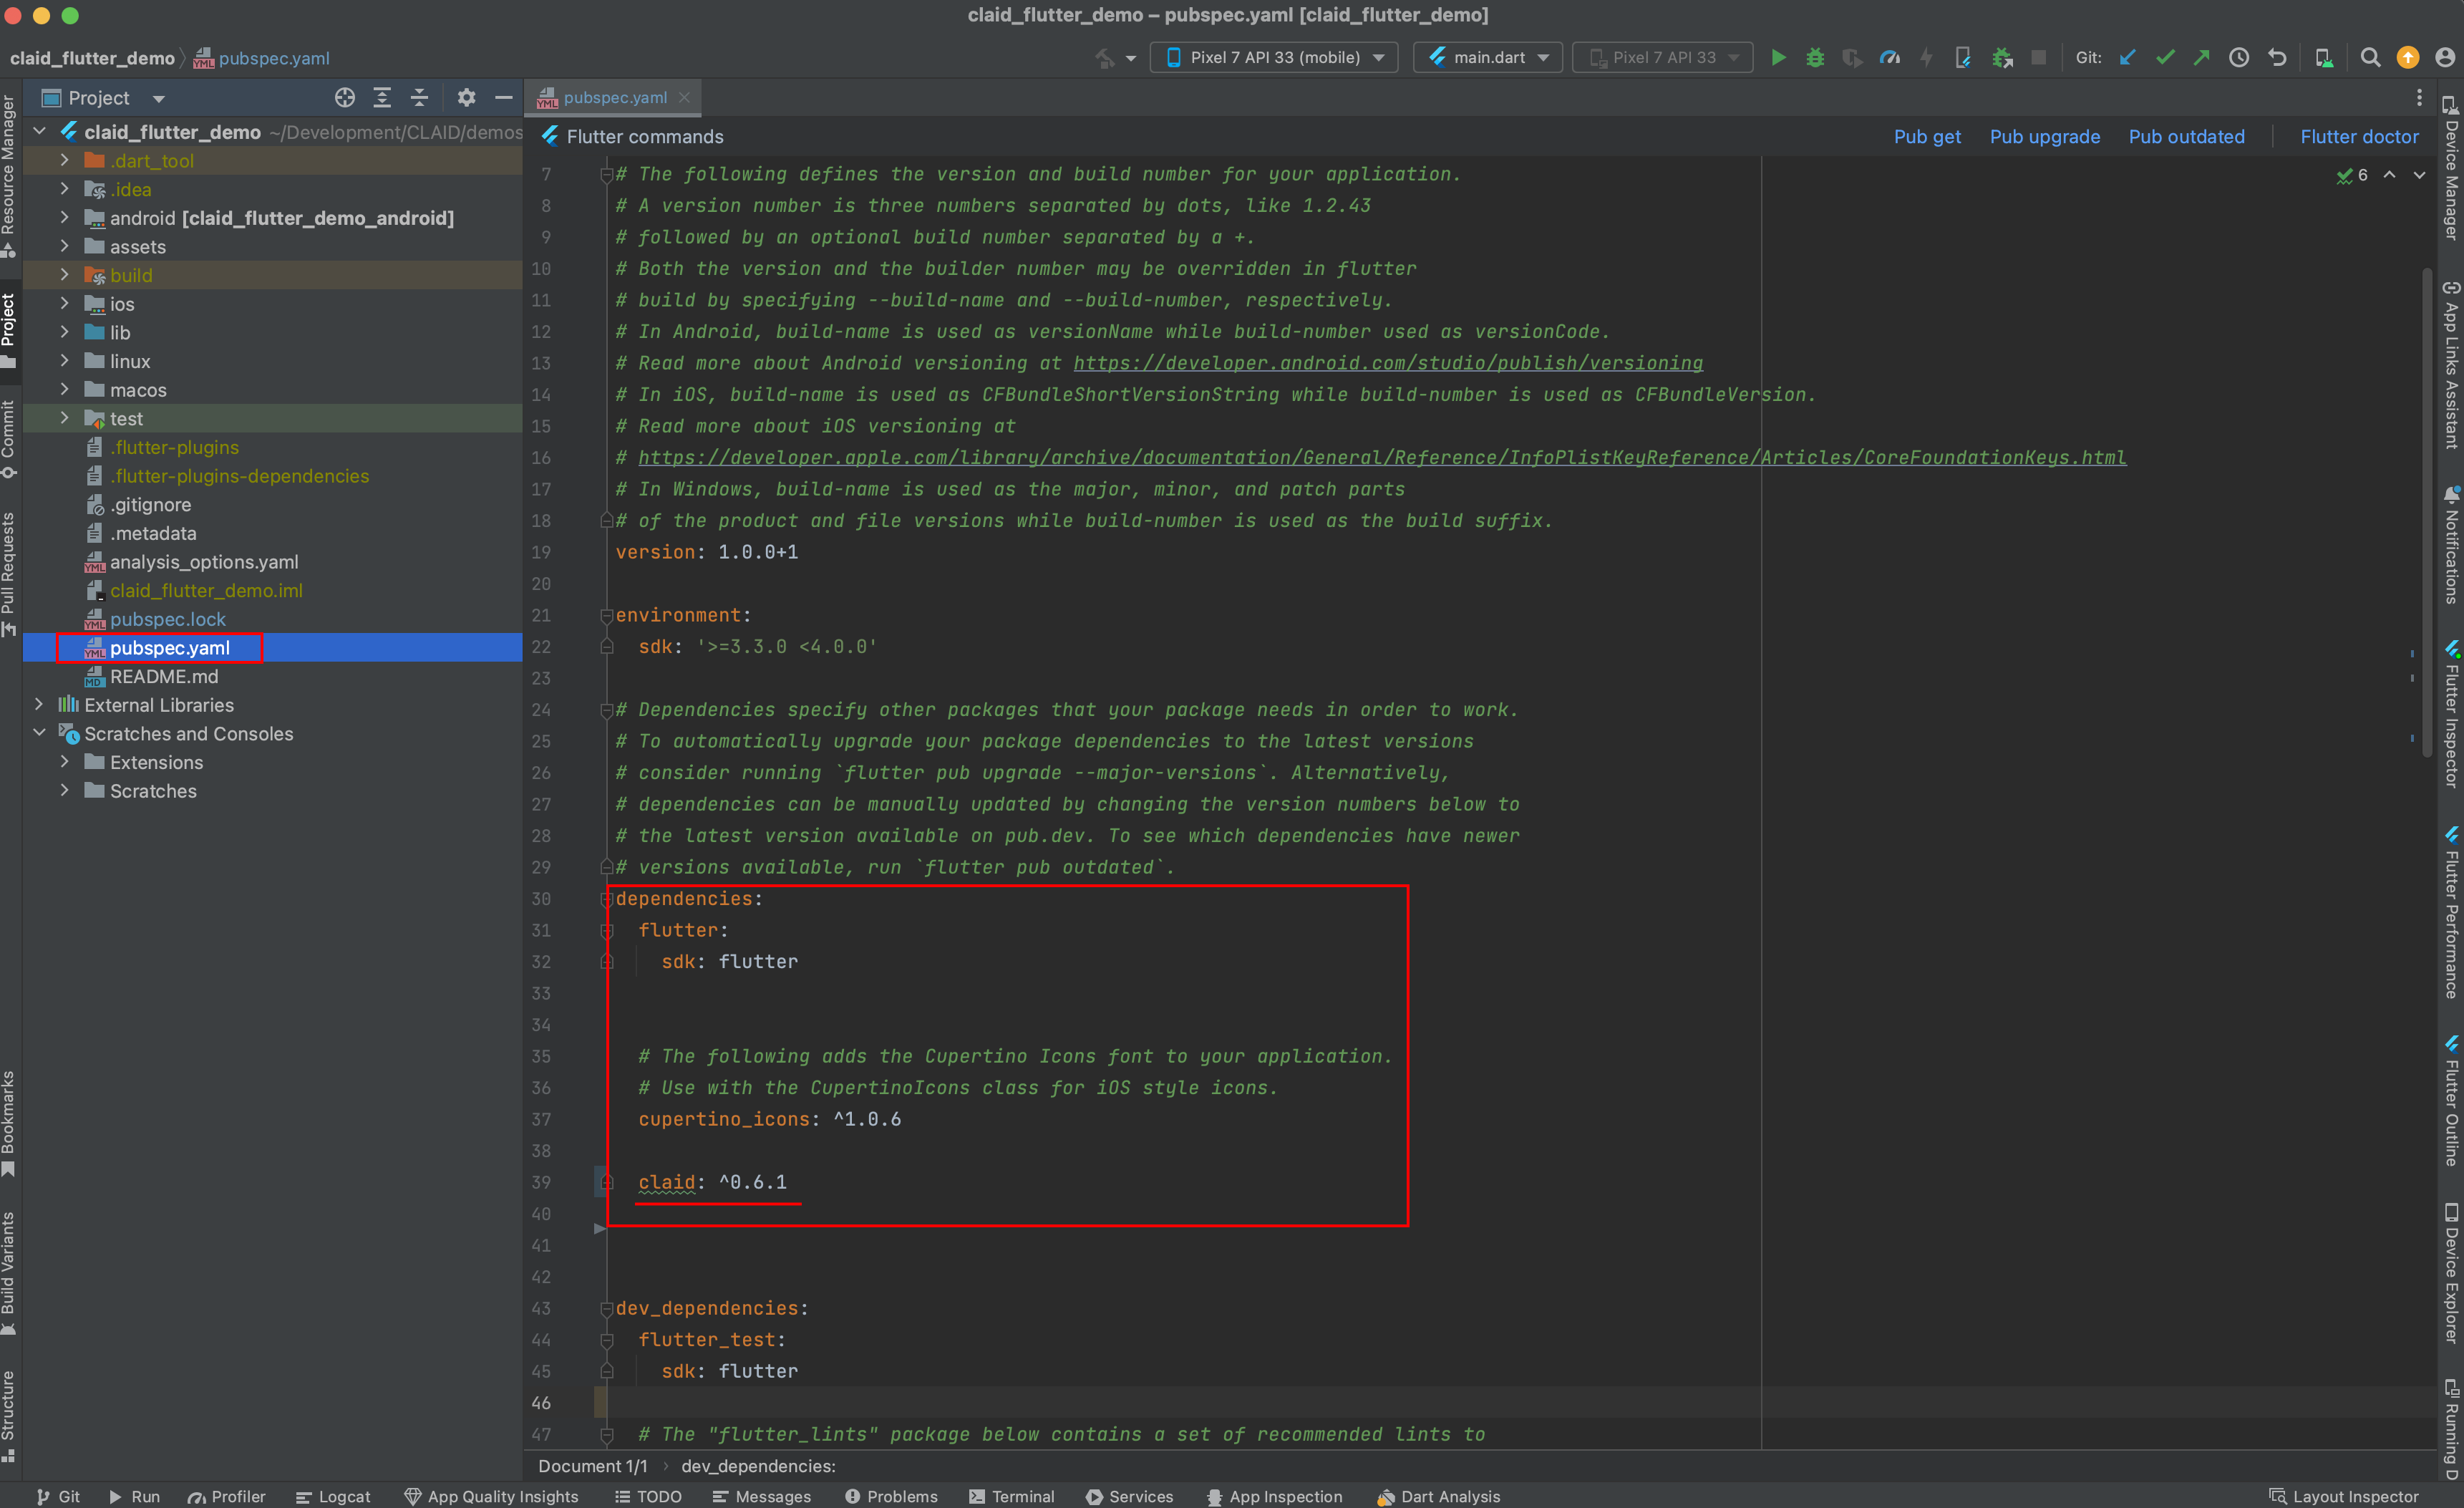
Task: Click the Build hammer icon
Action: click(x=1104, y=58)
